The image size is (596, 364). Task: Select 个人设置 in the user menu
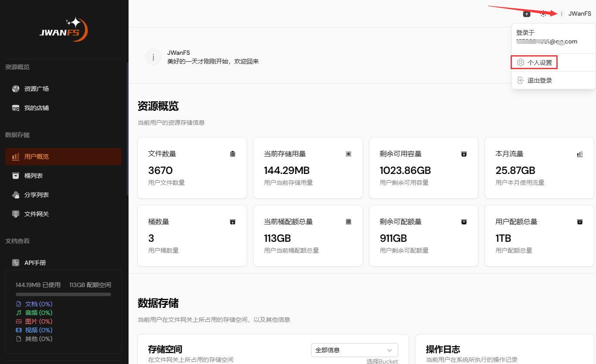554,63
